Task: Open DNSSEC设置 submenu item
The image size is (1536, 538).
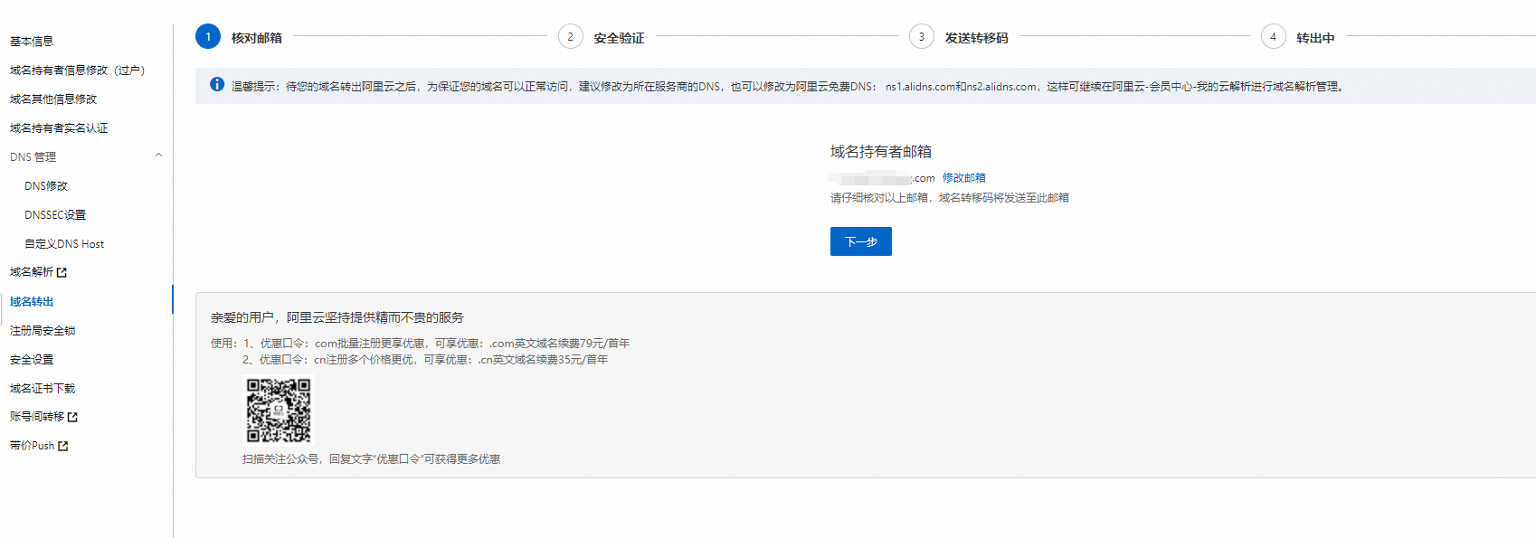Action: point(55,215)
